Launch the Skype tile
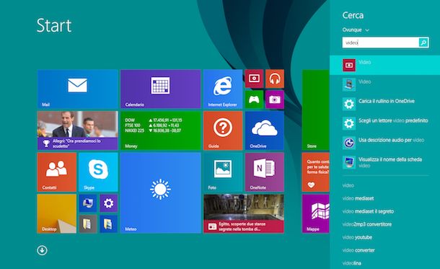This screenshot has height=269, width=440. (x=98, y=172)
